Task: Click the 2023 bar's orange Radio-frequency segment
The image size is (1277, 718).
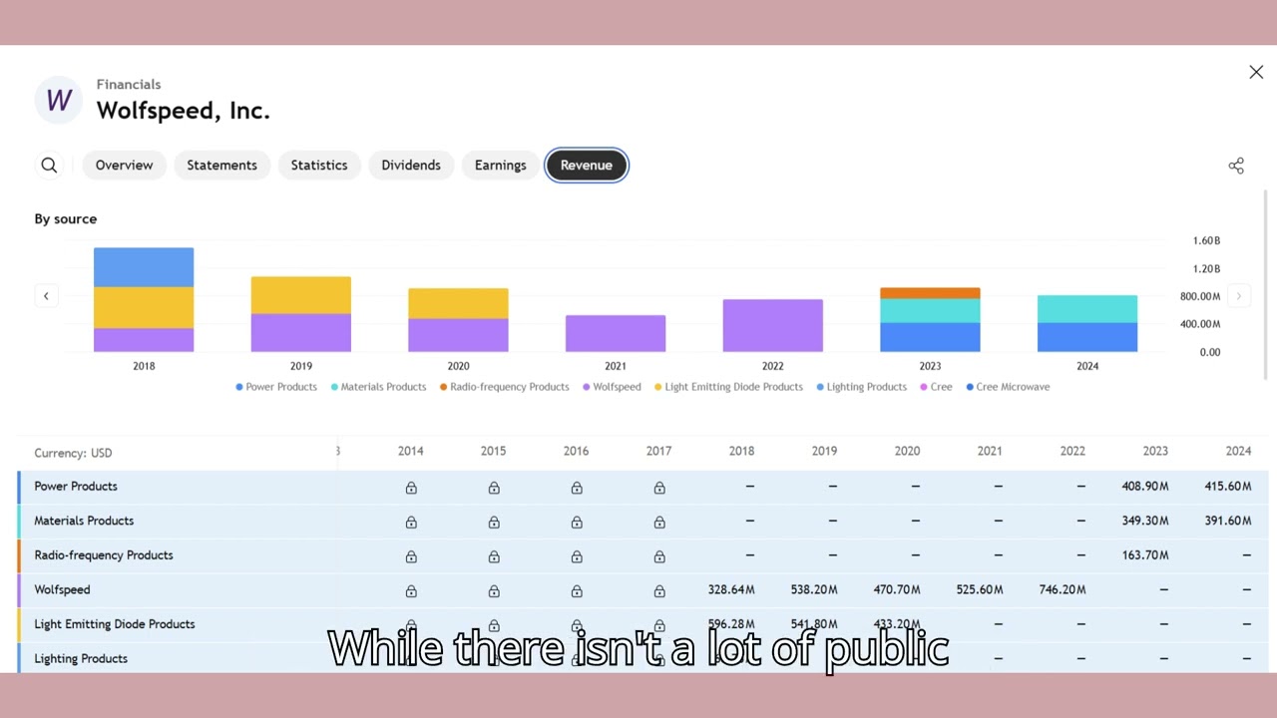Action: (x=930, y=293)
